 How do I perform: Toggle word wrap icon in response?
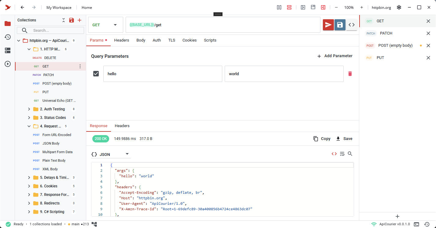pyautogui.click(x=342, y=154)
